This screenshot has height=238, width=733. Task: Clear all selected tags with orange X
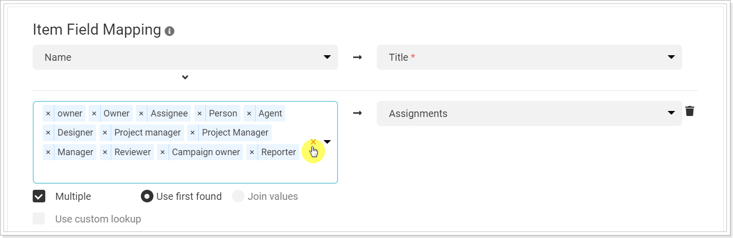click(x=313, y=142)
